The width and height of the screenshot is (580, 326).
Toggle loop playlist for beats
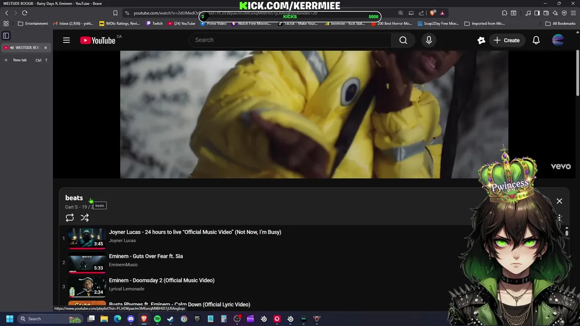click(70, 218)
